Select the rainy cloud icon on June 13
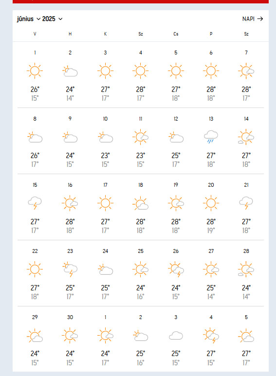This screenshot has height=376, width=276. 211,137
